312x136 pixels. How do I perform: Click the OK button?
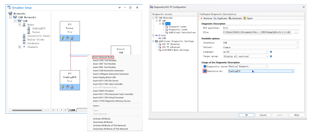(246, 115)
